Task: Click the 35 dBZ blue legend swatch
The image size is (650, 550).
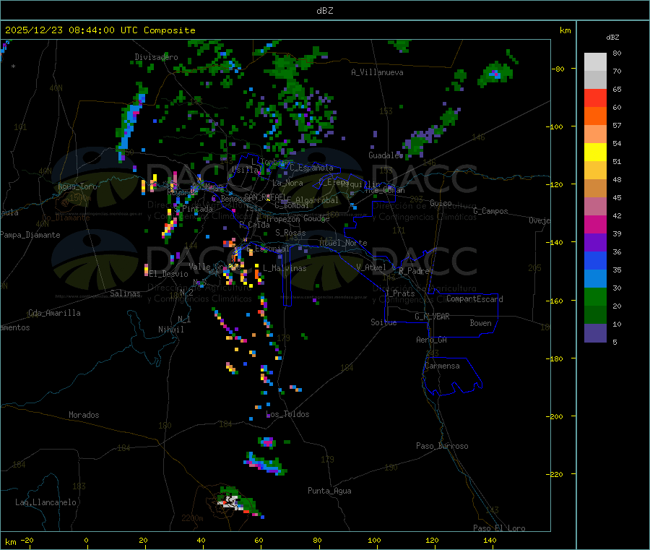Action: [595, 279]
